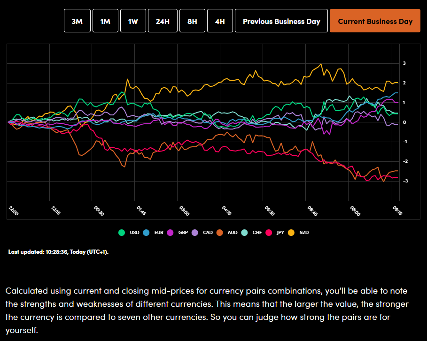Click the 09:15 x-axis time label

[397, 209]
